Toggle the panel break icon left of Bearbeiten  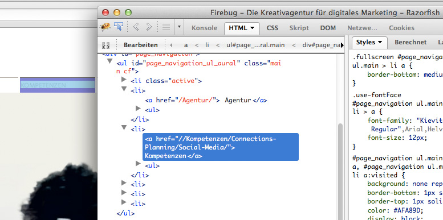(105, 45)
